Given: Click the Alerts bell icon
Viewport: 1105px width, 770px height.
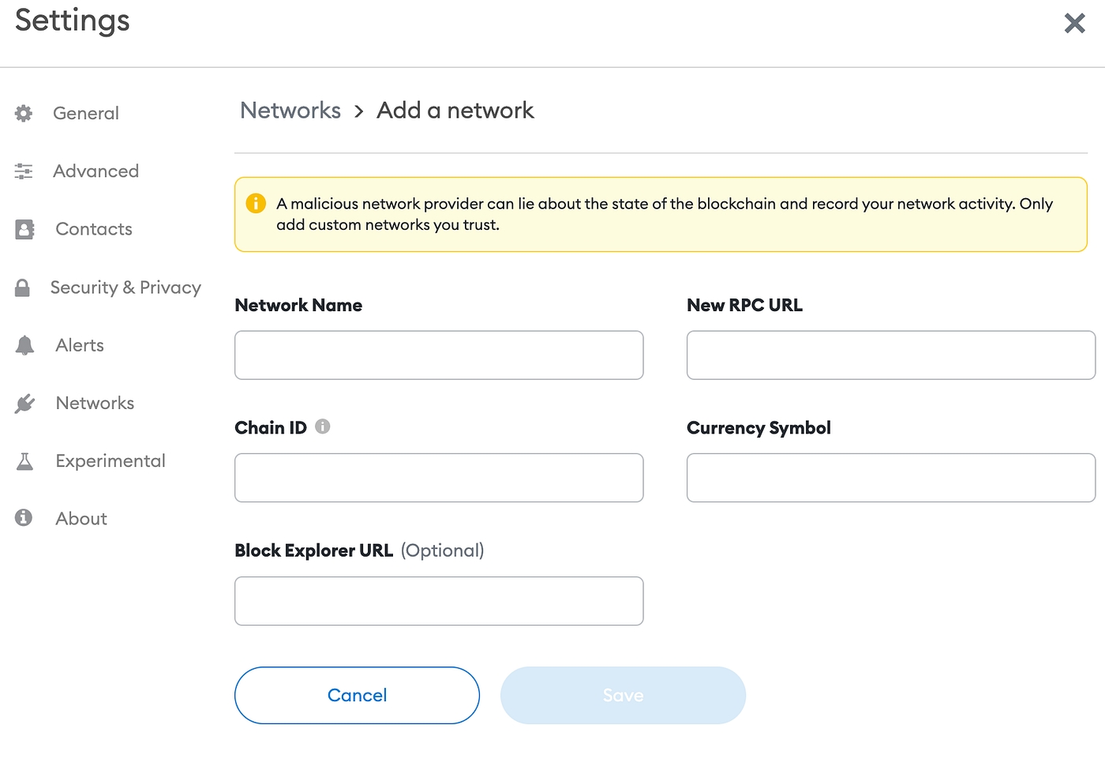Looking at the screenshot, I should 24,345.
